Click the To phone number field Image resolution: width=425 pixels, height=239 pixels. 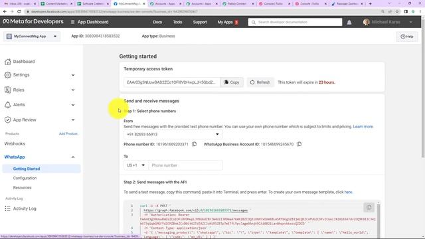click(x=185, y=165)
